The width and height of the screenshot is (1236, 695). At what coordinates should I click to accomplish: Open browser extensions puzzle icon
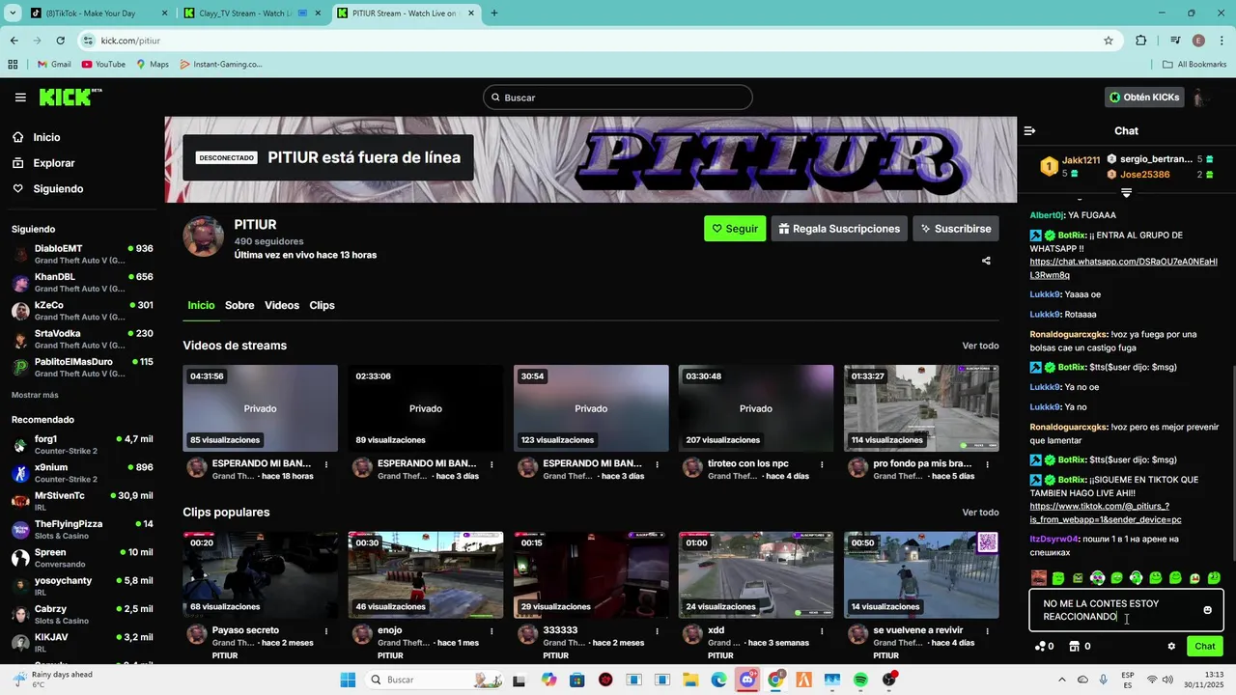[1141, 41]
